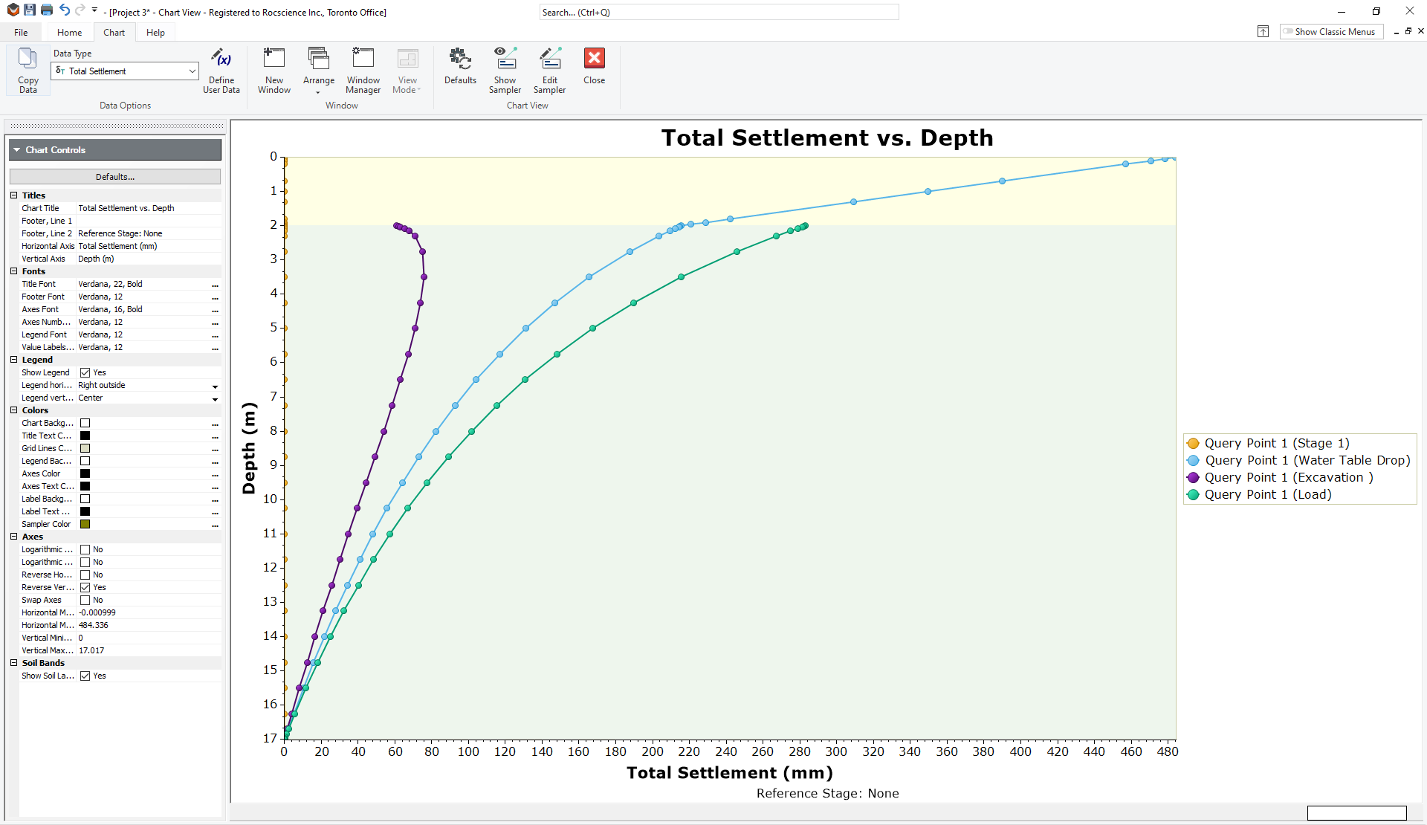Click the Copy Data icon
The image size is (1427, 825).
coord(27,71)
